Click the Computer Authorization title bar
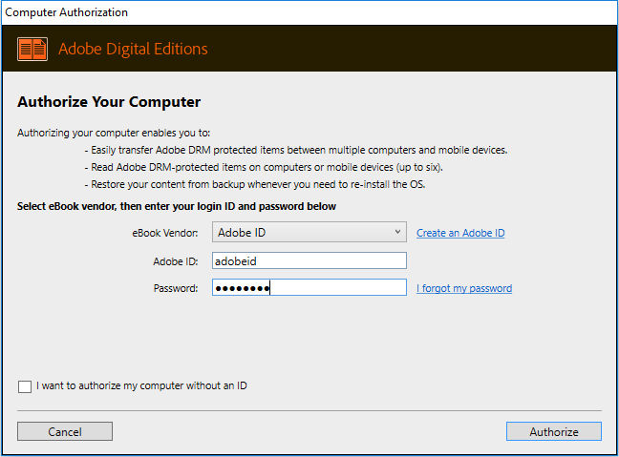This screenshot has width=619, height=457. point(67,12)
